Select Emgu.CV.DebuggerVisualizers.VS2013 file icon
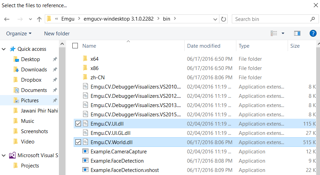This screenshot has width=320, height=175. [x=85, y=105]
